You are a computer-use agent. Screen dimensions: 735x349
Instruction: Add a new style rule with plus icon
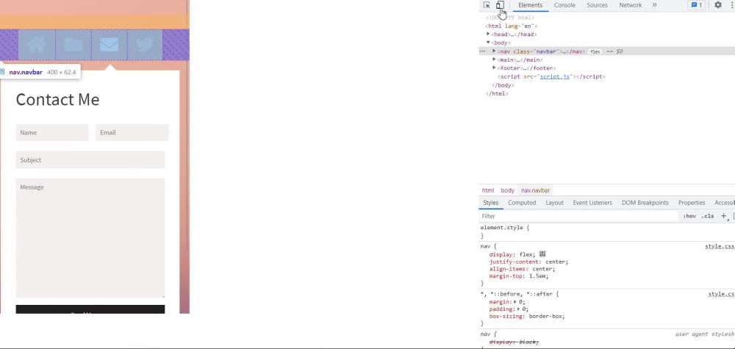(x=723, y=216)
